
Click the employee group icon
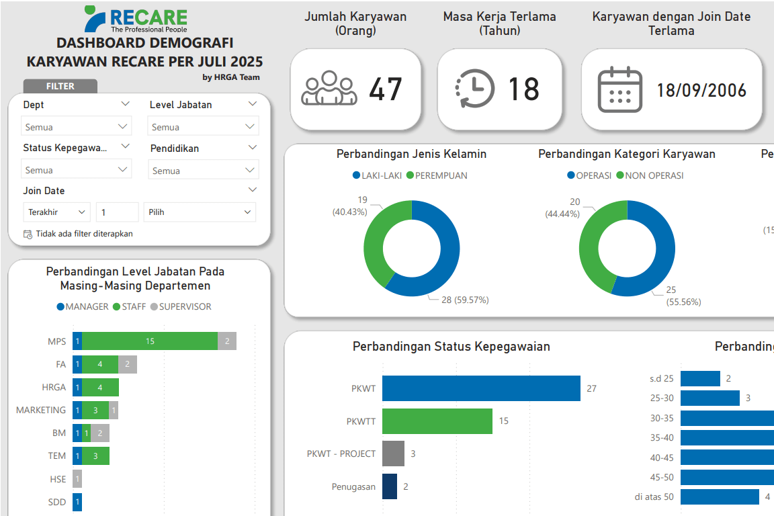point(329,89)
